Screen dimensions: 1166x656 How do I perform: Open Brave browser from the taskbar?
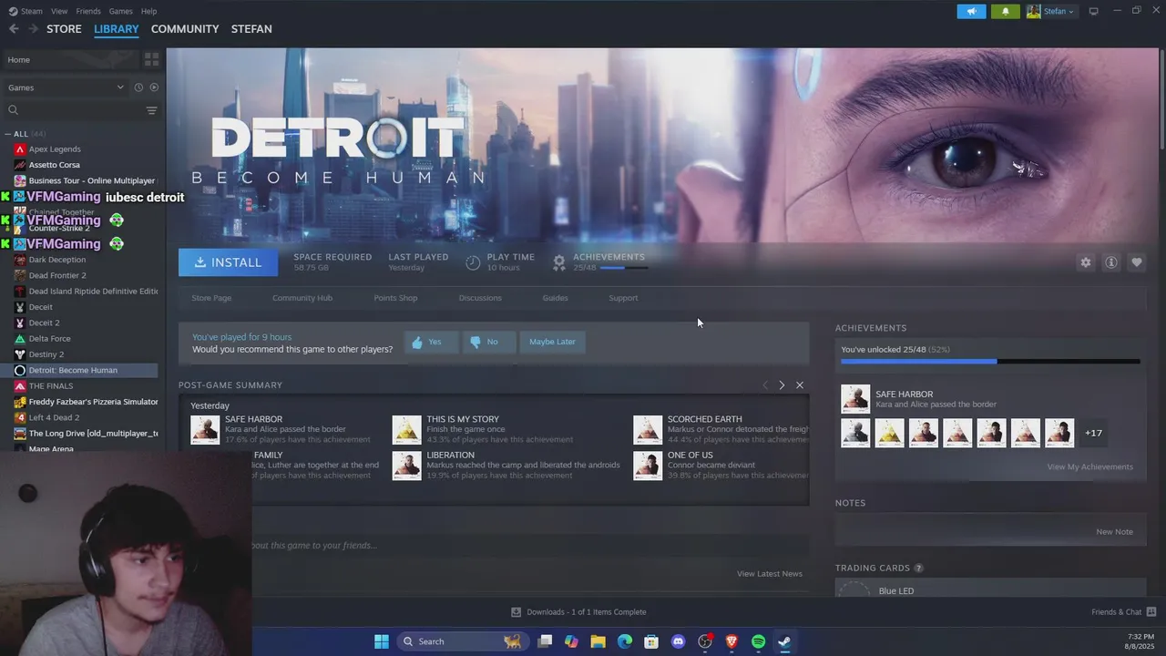(731, 641)
